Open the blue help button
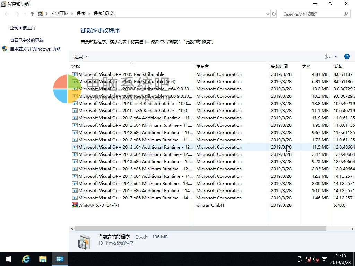The image size is (355, 266). click(347, 56)
